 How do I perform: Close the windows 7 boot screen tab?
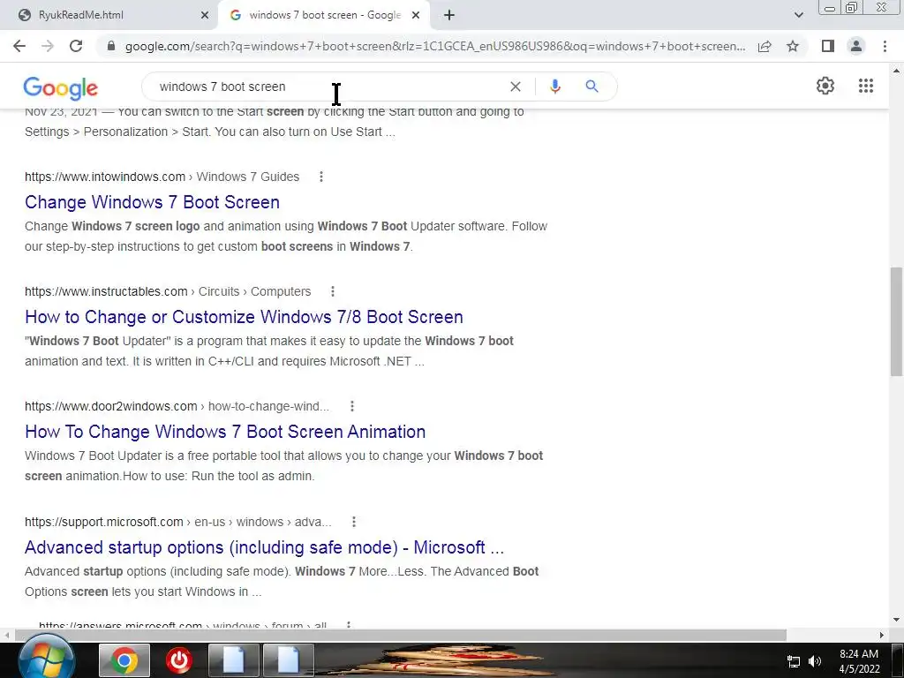(416, 16)
